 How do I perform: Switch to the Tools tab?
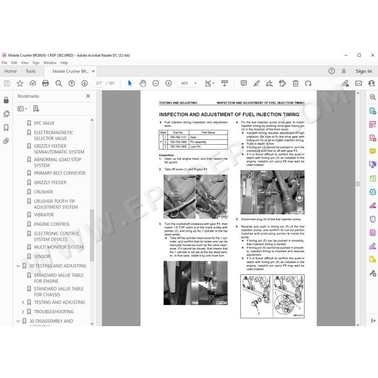tap(31, 71)
